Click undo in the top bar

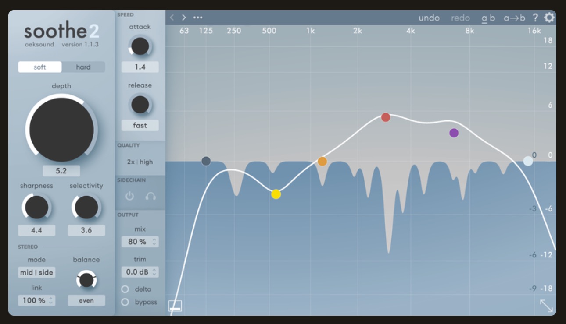[x=429, y=18]
